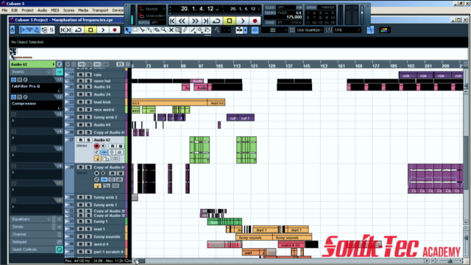This screenshot has height=265, width=471.
Task: Open the snap type grid dropdown
Action: (275, 30)
